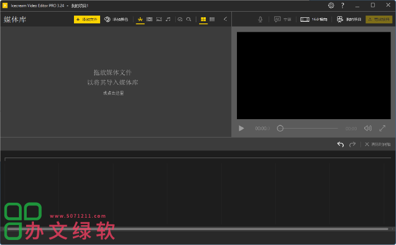Mute preview with the speaker icon
396x245 pixels.
(x=368, y=129)
